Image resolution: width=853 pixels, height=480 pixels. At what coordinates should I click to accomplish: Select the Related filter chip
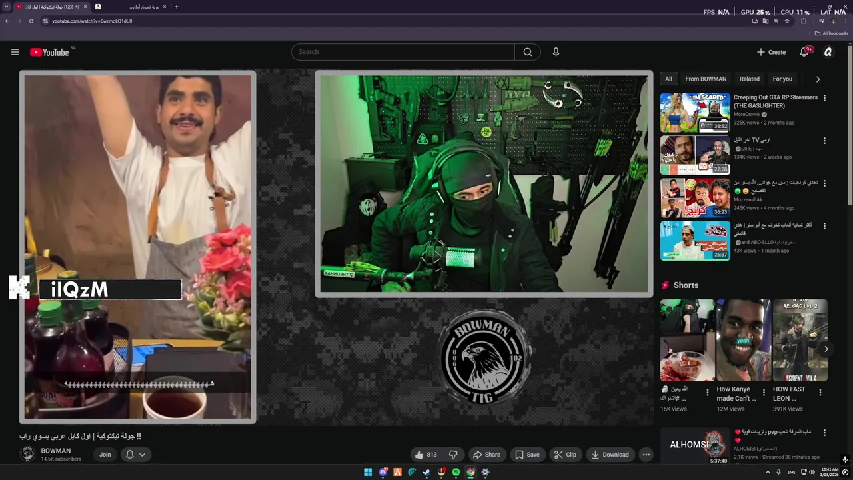pos(749,79)
